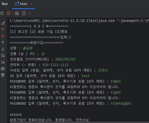Click the phone number 010-1111-1111
This screenshot has width=149, height=123.
(x=55, y=65)
